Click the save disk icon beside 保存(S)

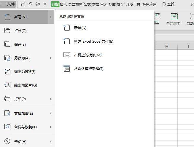coord(7,44)
